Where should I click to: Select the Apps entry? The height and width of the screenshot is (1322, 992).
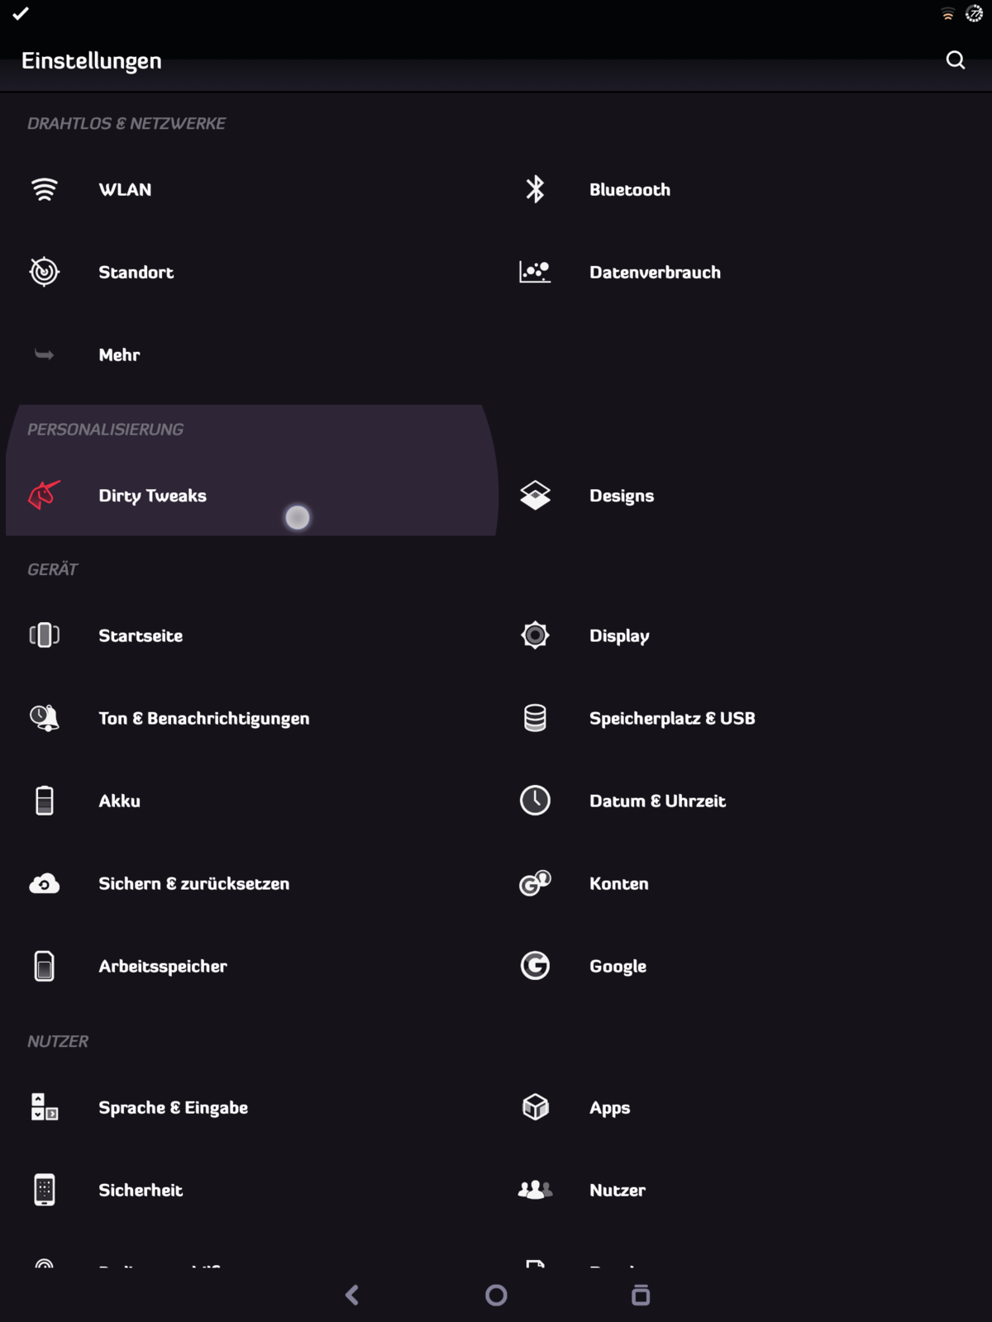click(x=609, y=1107)
